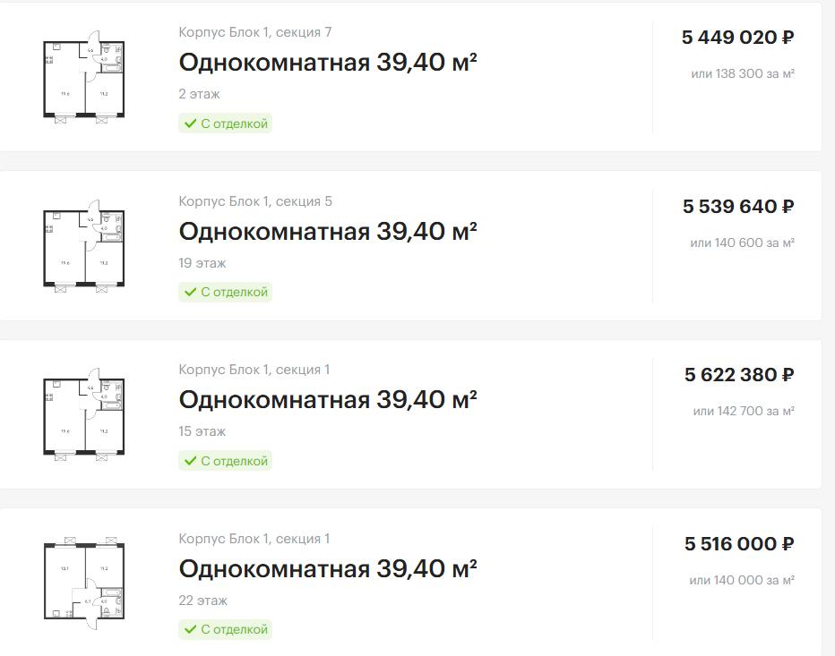
Task: Click С отделкой badge on 2 этаж listing
Action: pyautogui.click(x=225, y=124)
